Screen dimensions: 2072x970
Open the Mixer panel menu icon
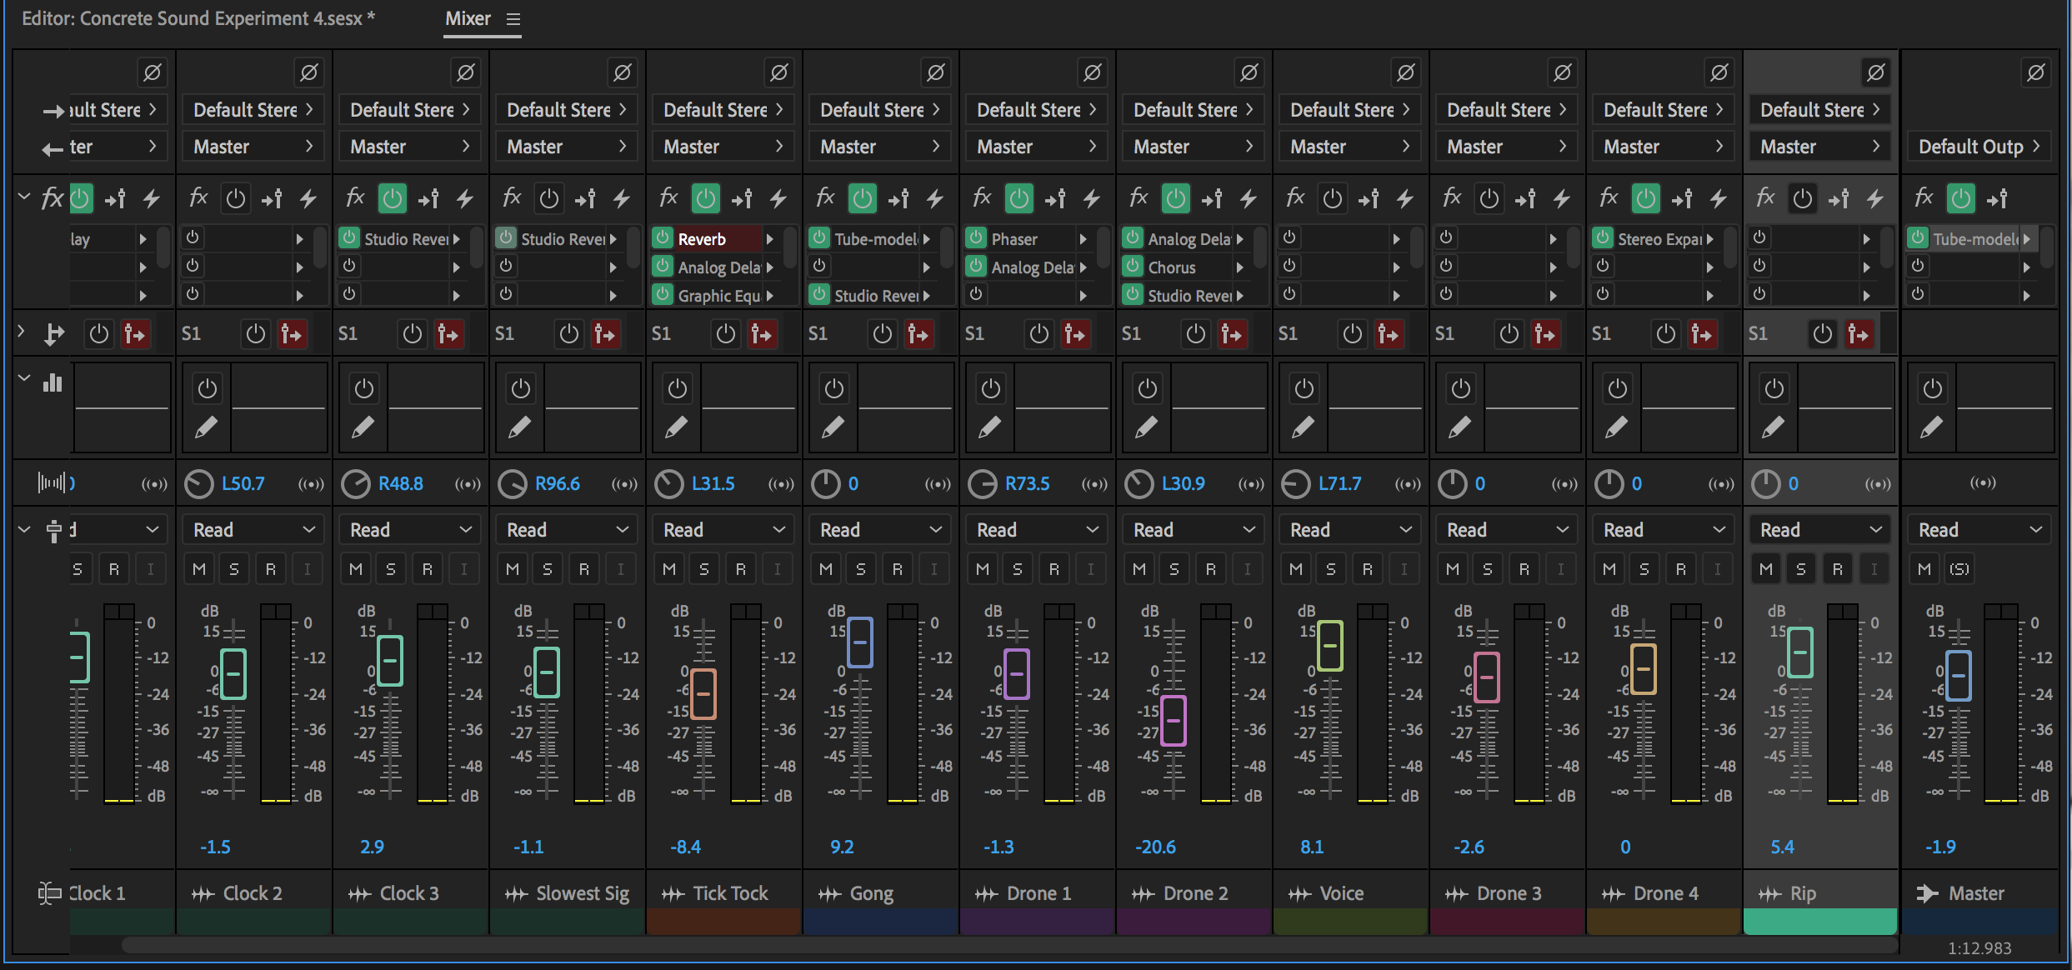pos(513,19)
